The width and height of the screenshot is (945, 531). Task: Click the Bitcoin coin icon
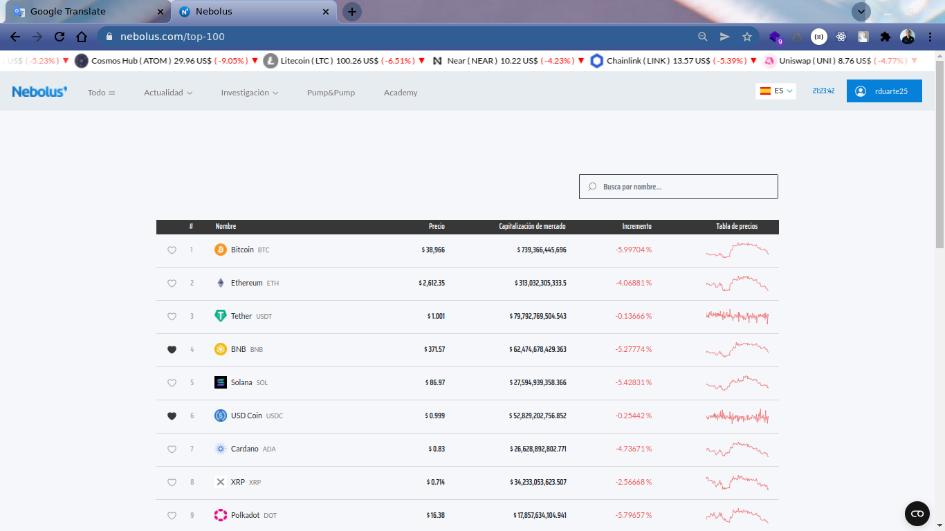(x=221, y=250)
